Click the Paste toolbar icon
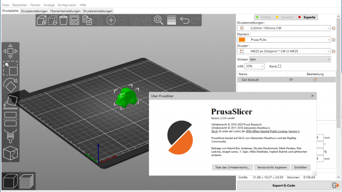Screen dimensions: 342x192 click(98, 21)
